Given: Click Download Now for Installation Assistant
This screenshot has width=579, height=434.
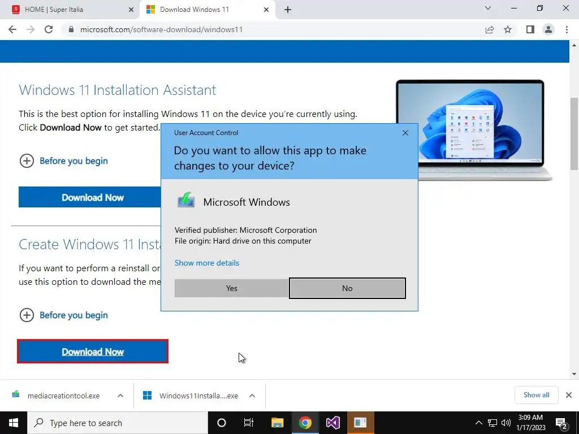Looking at the screenshot, I should [90, 197].
